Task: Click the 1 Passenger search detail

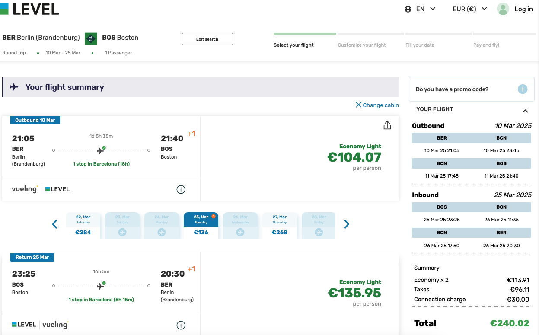Action: click(118, 53)
